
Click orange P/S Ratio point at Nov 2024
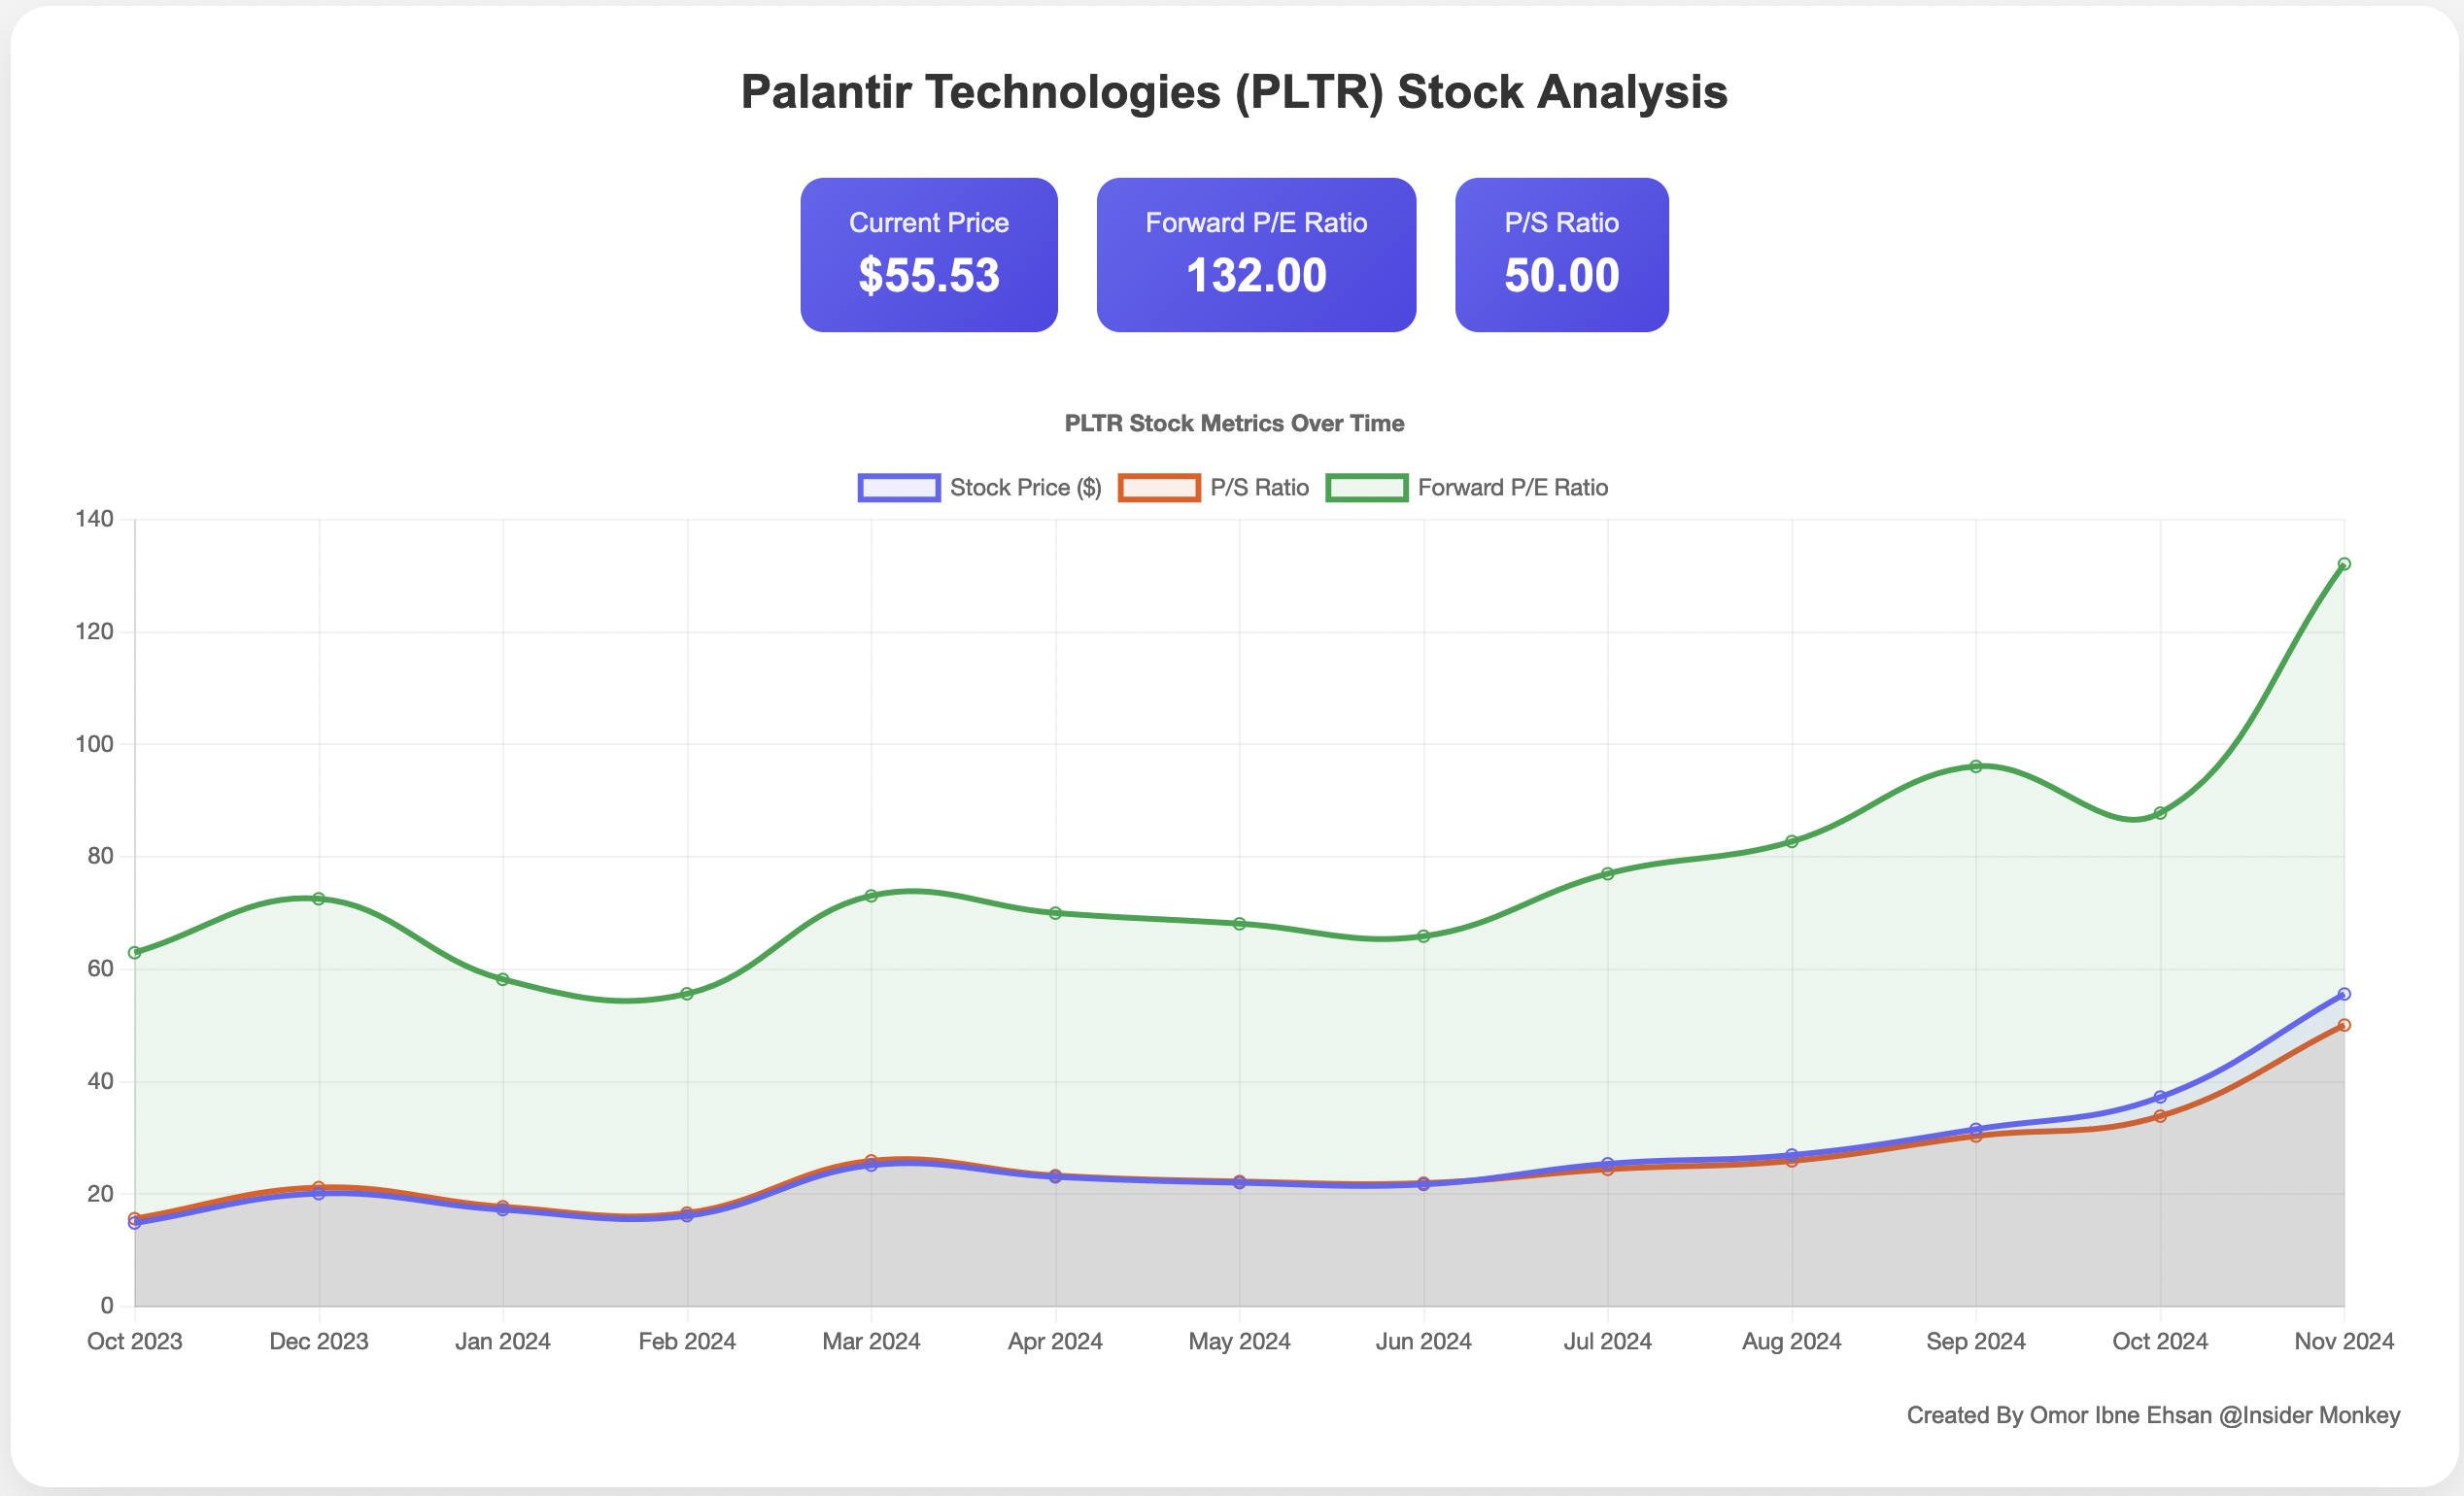pos(2344,1025)
